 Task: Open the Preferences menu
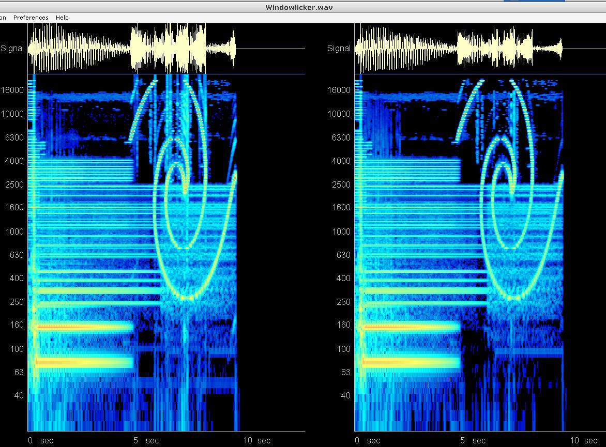click(31, 18)
